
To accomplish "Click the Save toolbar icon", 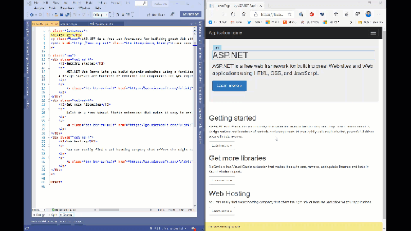I will click(x=62, y=15).
